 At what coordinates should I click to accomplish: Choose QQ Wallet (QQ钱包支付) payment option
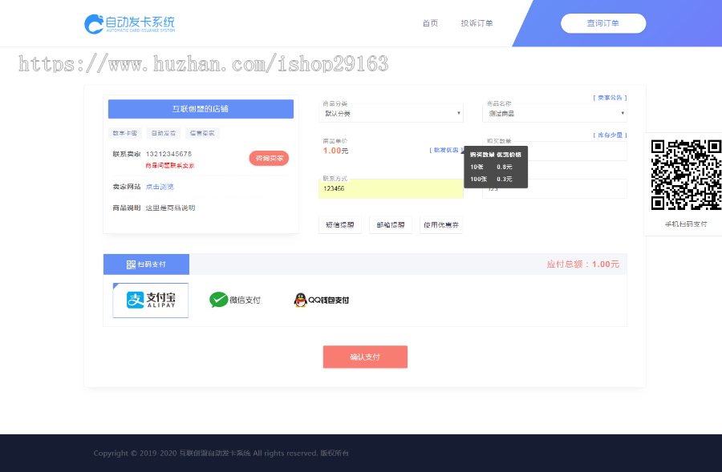pyautogui.click(x=321, y=300)
